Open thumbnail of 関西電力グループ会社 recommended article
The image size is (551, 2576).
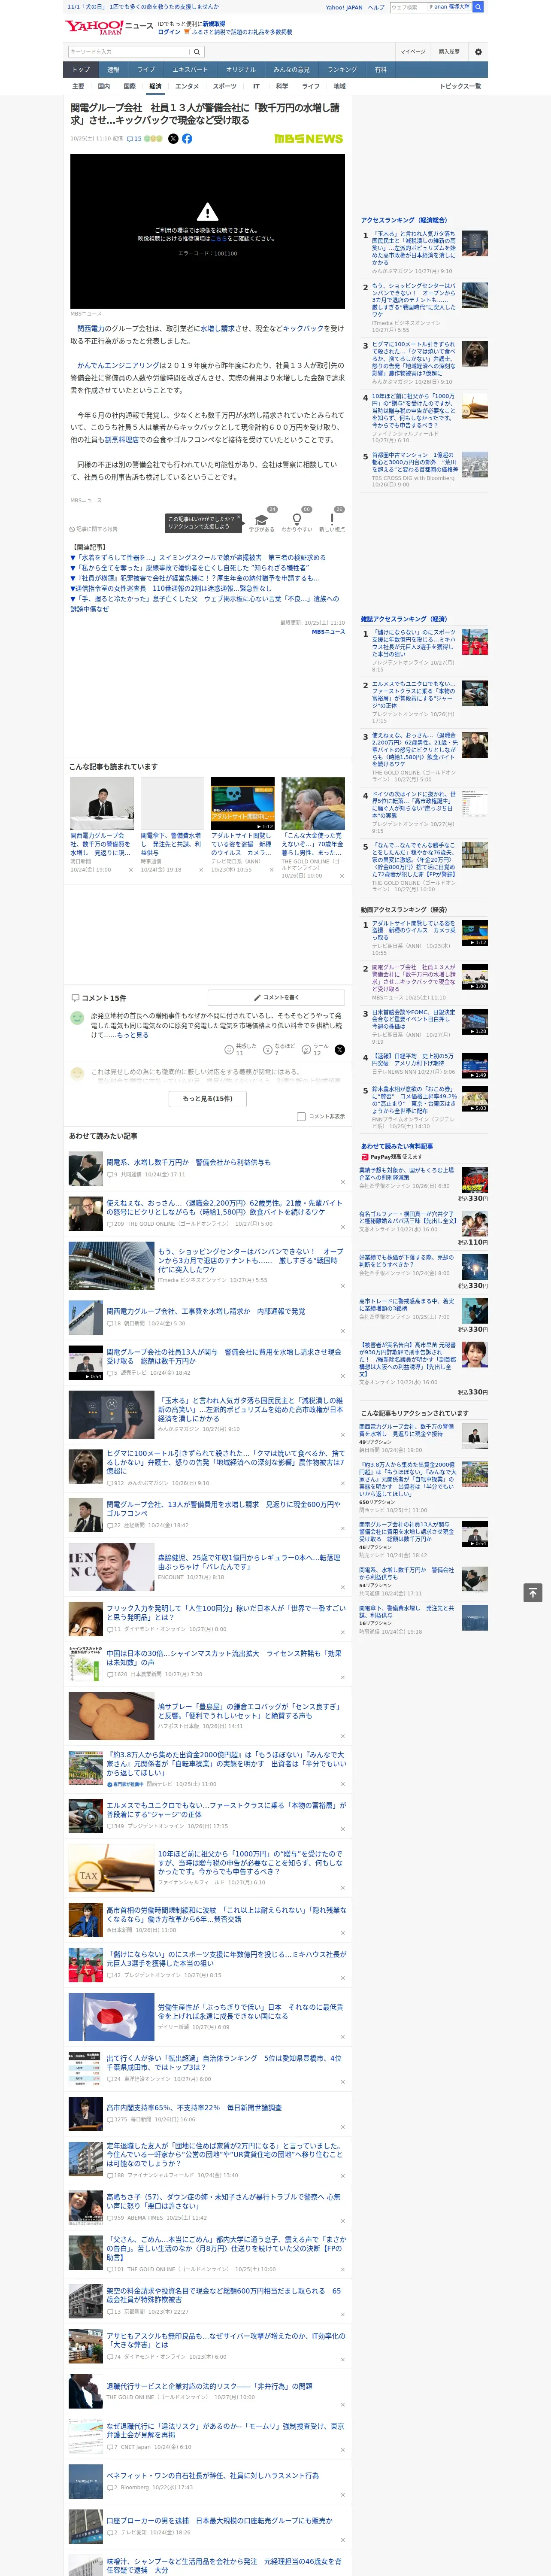[x=102, y=803]
